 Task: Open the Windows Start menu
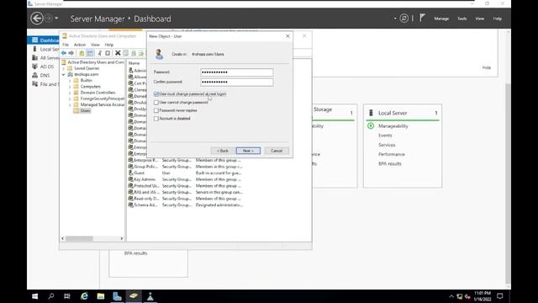point(35,296)
